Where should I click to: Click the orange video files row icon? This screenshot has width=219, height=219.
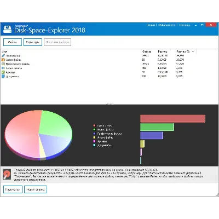[x=3, y=60]
